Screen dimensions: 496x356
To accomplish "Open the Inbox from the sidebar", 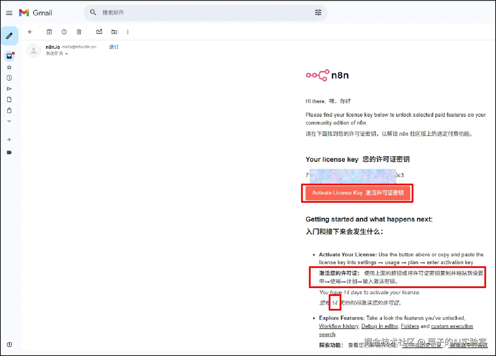I will pos(9,56).
